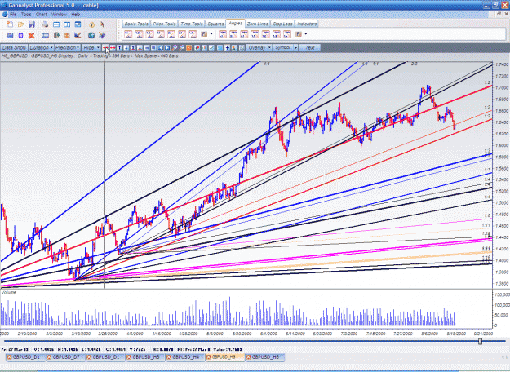Switch chart to bar display
Screen dimensions: 510x372
(204, 48)
